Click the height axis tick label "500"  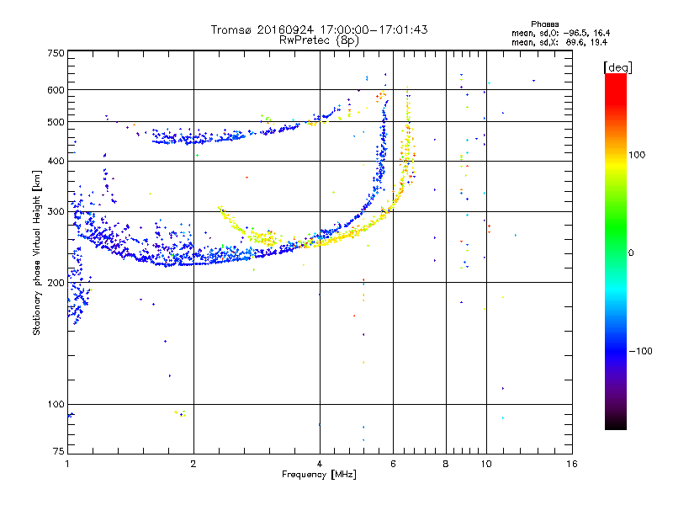click(56, 122)
